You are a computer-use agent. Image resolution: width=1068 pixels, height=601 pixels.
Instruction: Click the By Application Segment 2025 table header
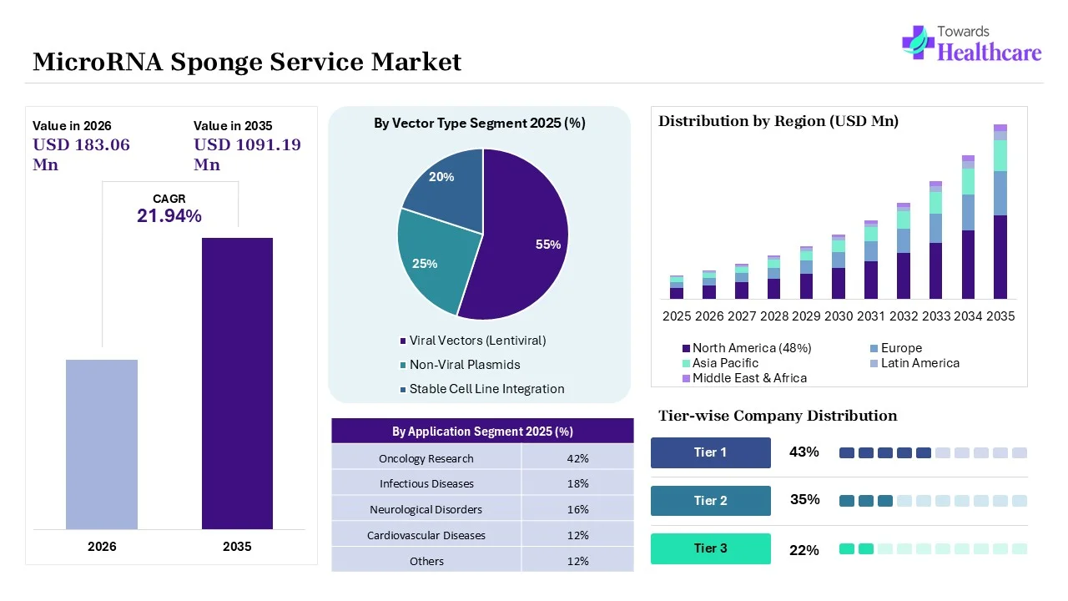point(482,431)
